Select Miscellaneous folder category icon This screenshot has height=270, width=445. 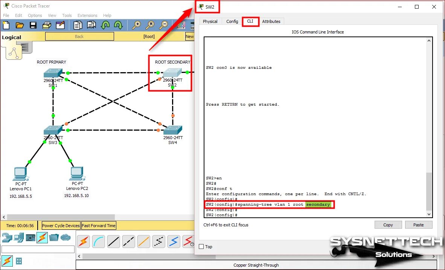53,237
